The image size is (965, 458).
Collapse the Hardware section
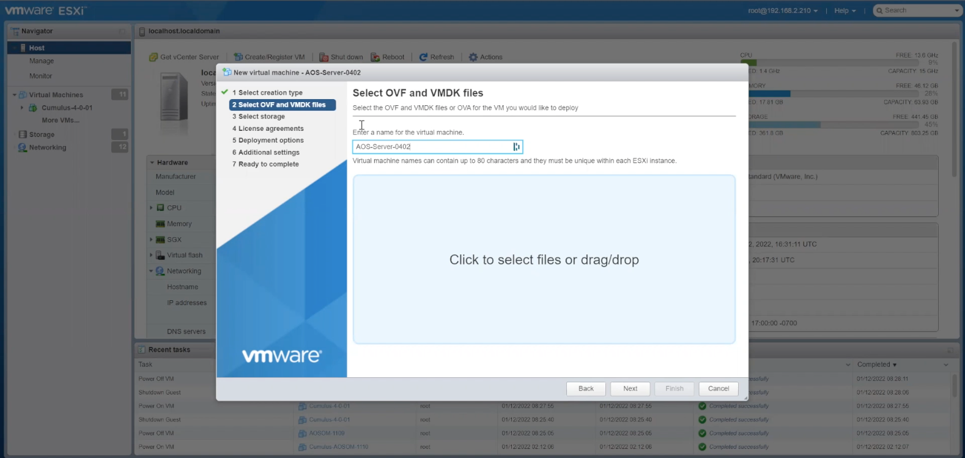tap(152, 163)
